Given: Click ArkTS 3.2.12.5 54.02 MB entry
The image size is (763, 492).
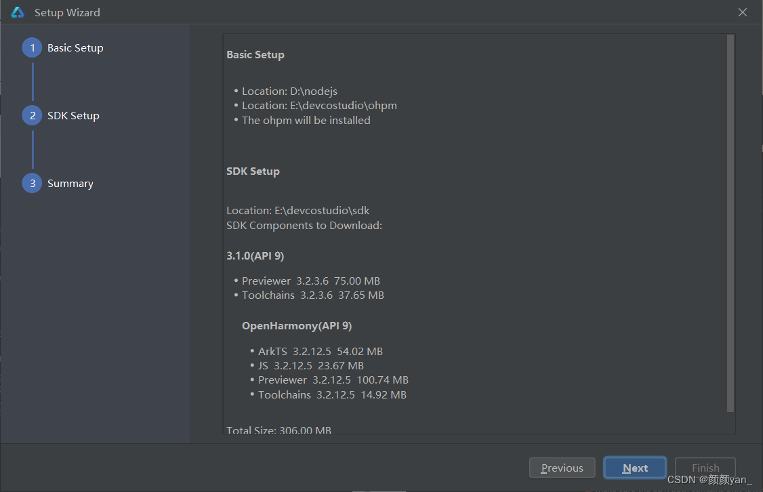Looking at the screenshot, I should pos(321,351).
